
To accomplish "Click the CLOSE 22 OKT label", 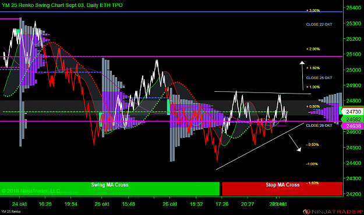I will [x=319, y=24].
